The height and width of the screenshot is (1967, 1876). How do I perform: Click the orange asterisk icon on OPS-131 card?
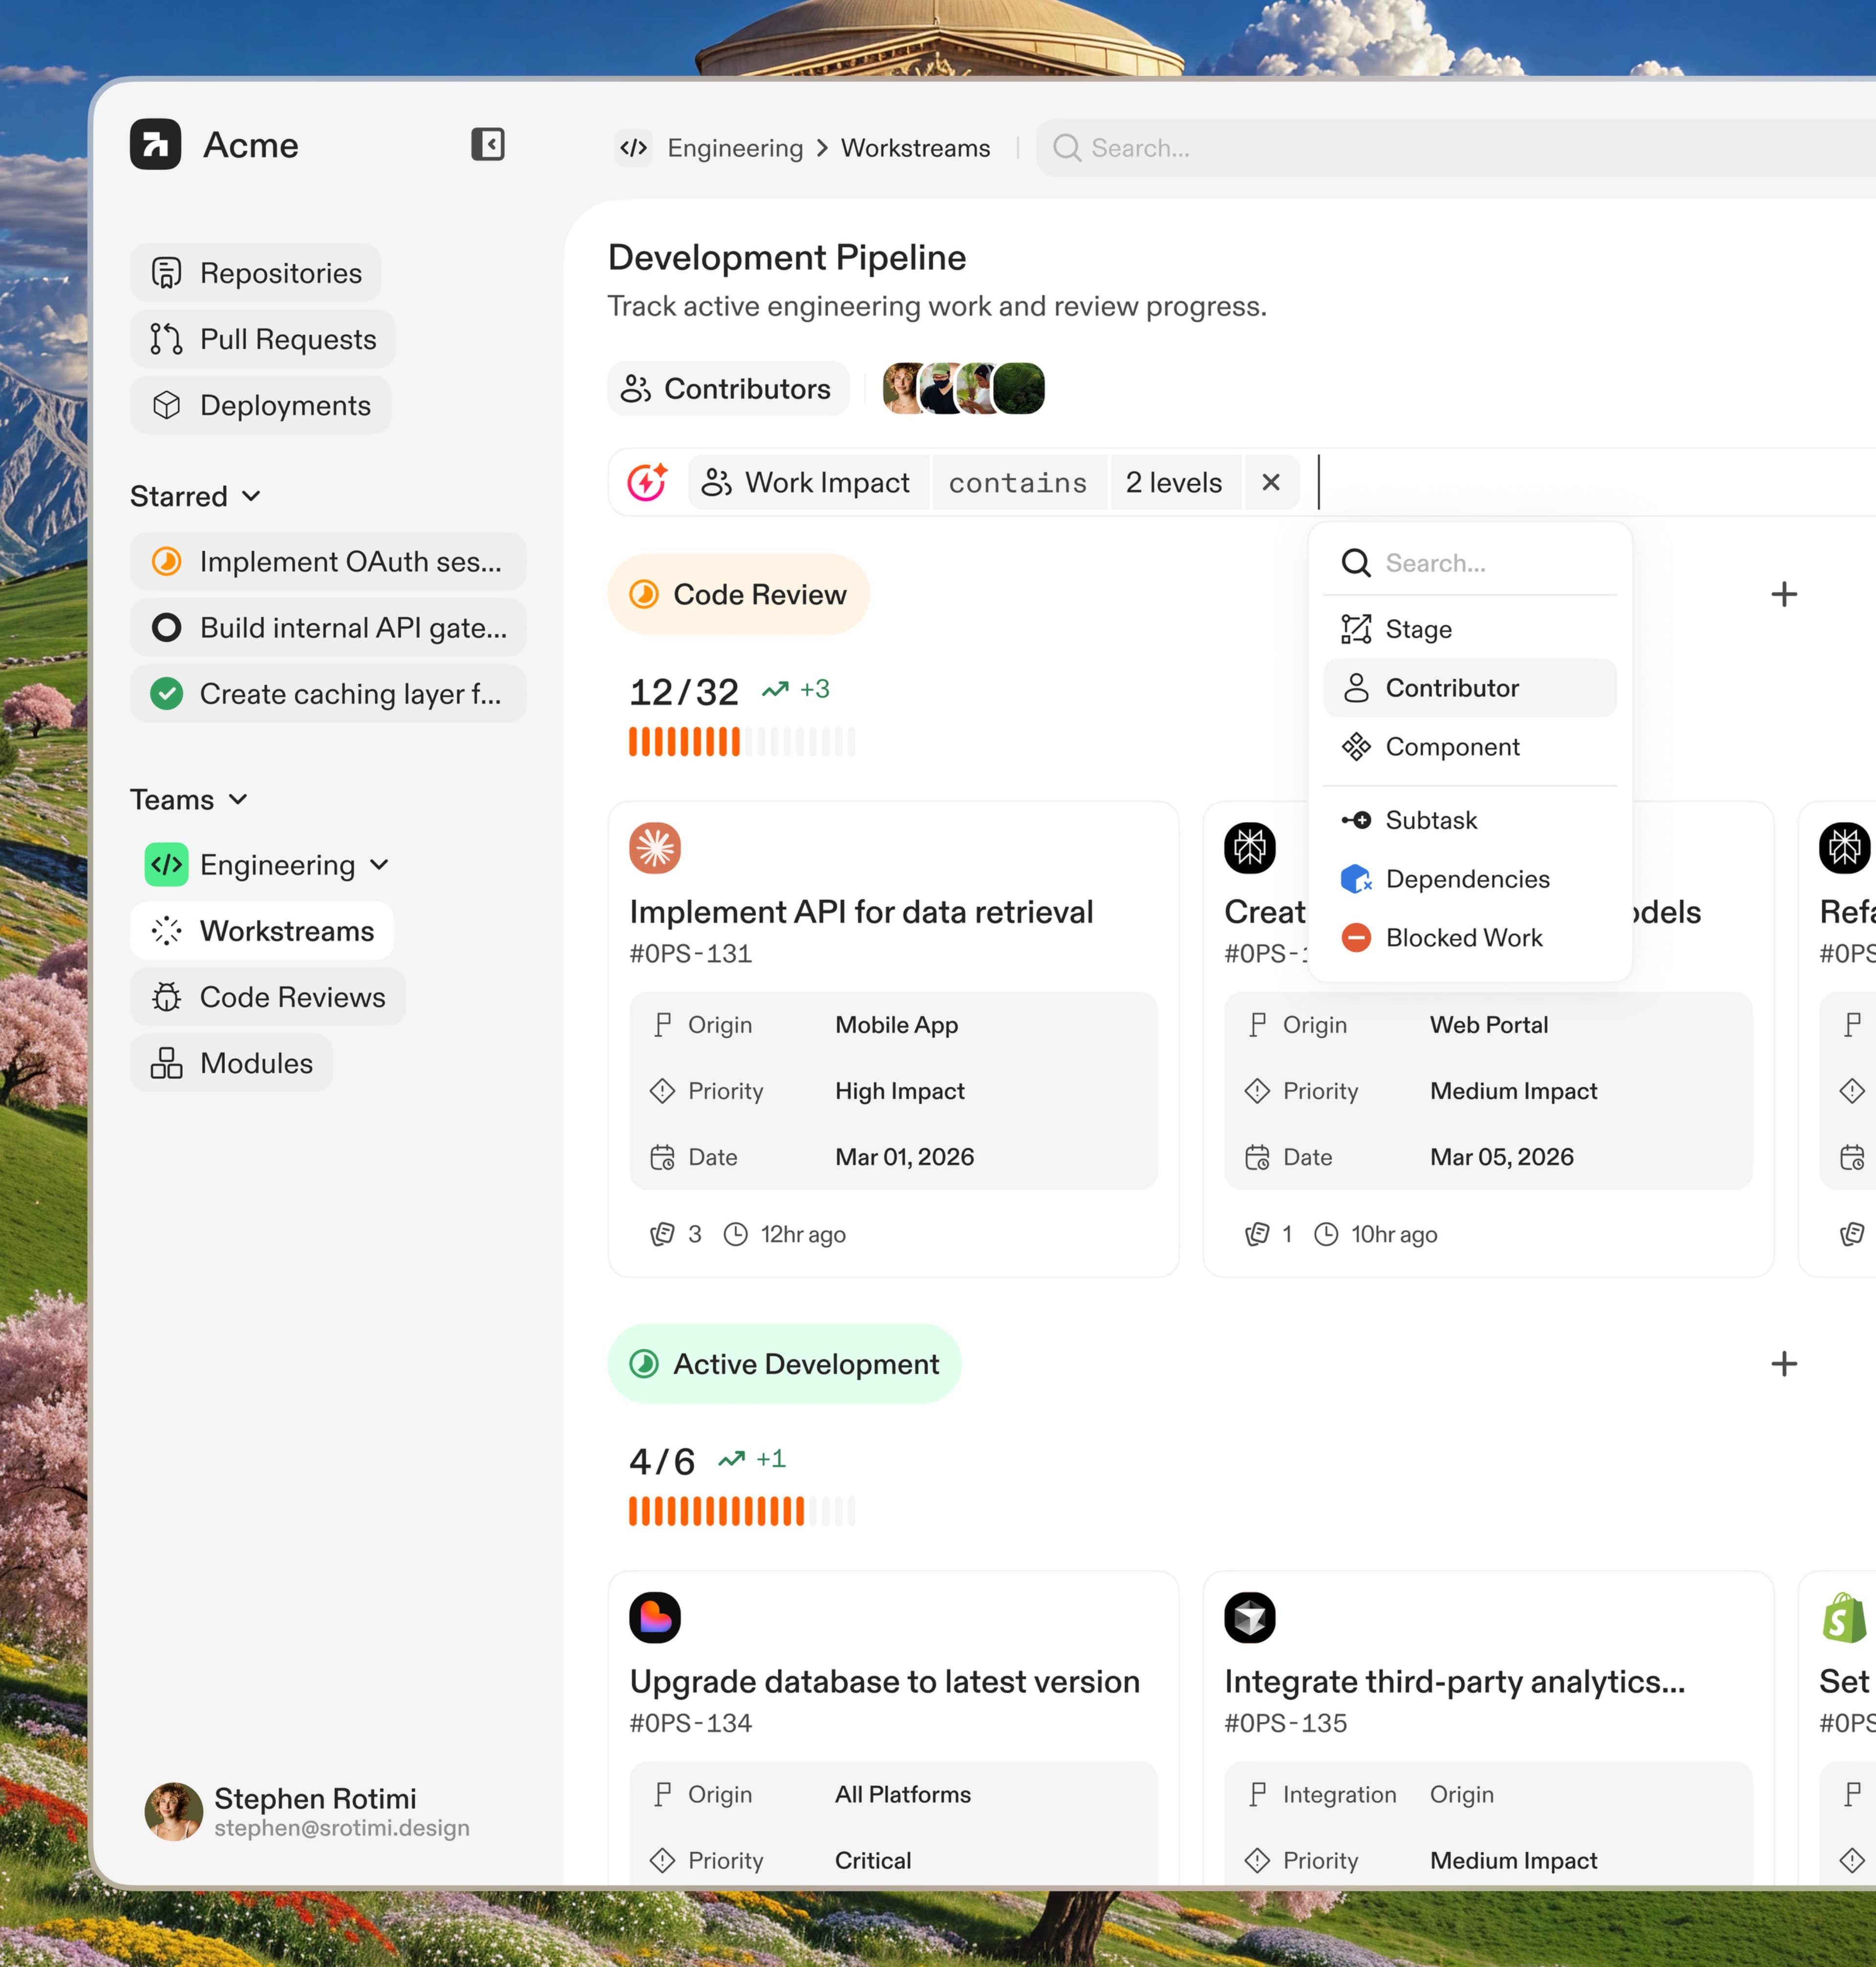(655, 847)
